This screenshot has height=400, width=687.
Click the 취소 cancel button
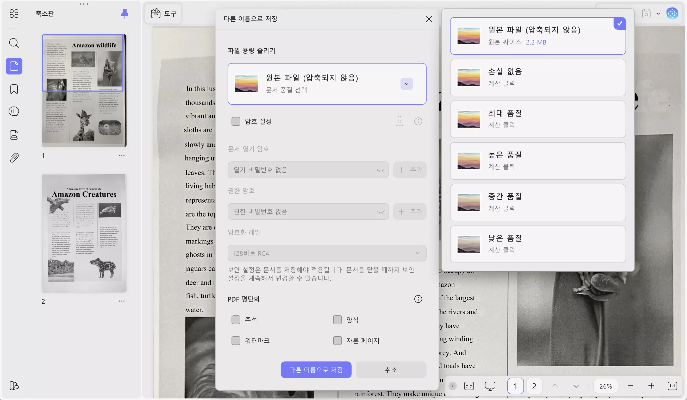391,370
